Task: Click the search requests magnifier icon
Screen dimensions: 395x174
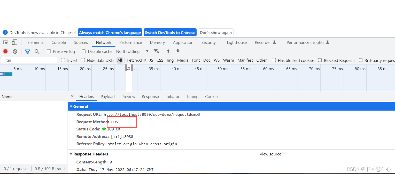Action: pyautogui.click(x=37, y=51)
